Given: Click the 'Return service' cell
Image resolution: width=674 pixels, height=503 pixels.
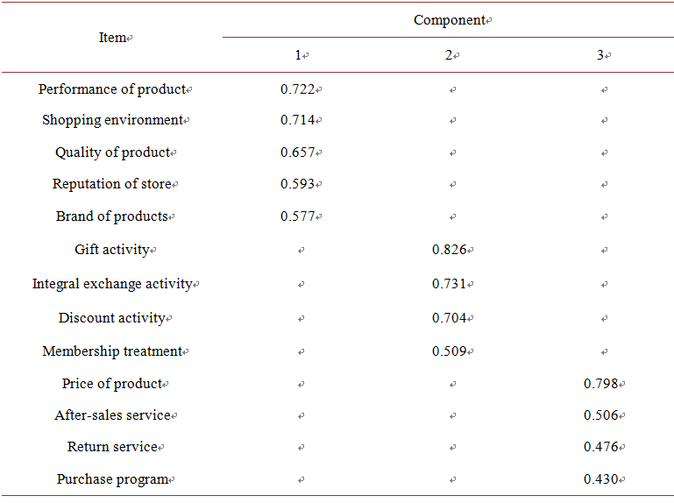Looking at the screenshot, I should 112,447.
